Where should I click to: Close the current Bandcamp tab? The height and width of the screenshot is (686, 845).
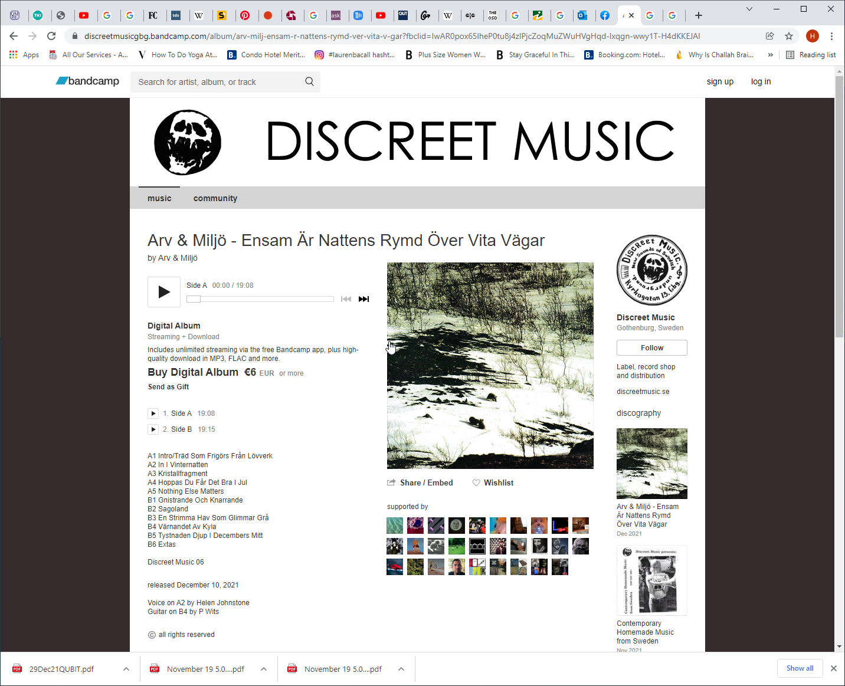[x=631, y=15]
